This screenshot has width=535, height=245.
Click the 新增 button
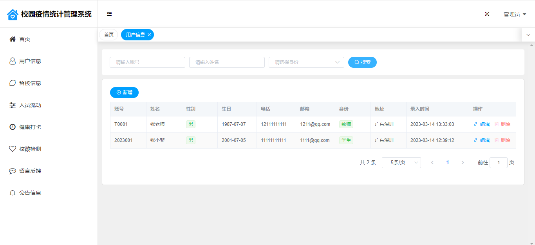124,93
